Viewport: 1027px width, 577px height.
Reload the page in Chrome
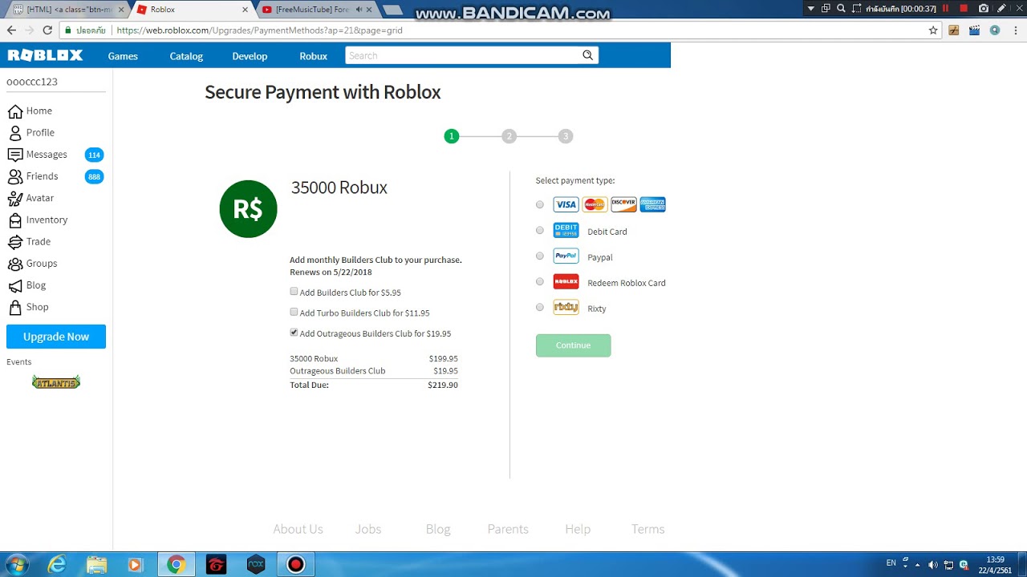pos(47,30)
